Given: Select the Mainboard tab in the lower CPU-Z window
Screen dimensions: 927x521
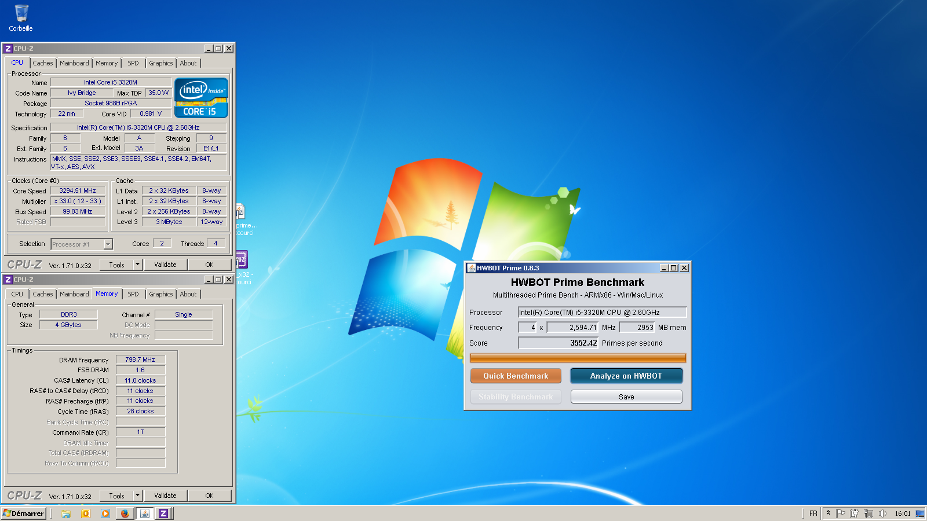Looking at the screenshot, I should pos(74,294).
